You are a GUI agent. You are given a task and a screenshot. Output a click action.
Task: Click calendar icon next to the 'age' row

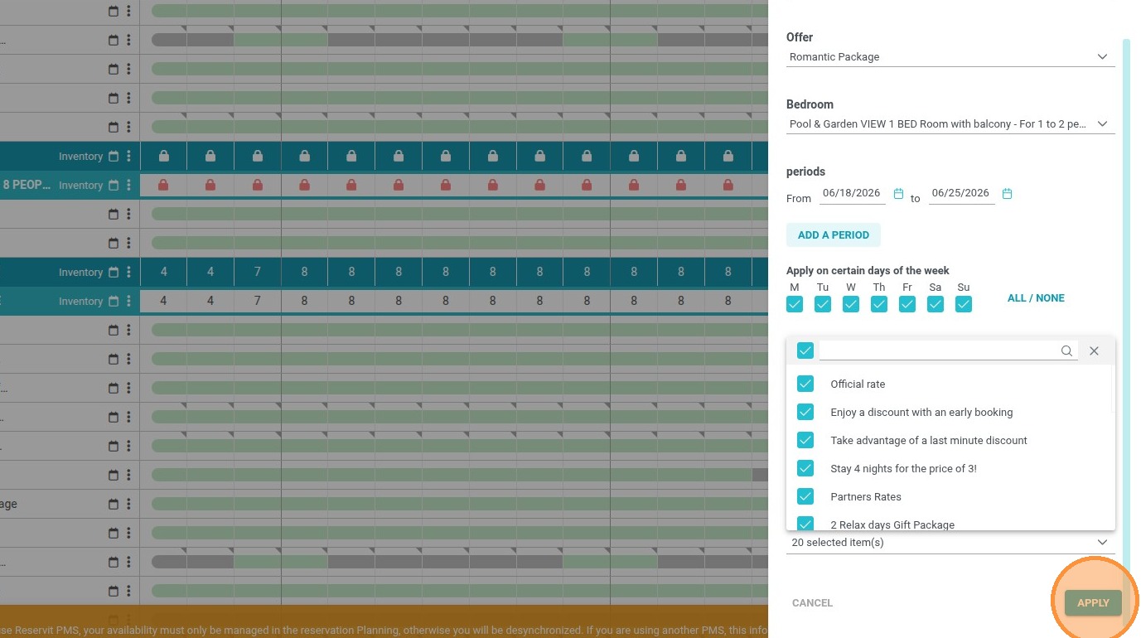point(114,505)
